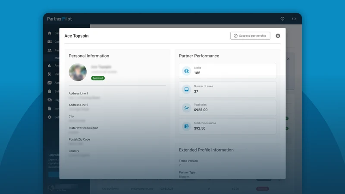Click the Invoices document icon in sidebar
Screen dimensions: 345x194
click(x=50, y=109)
